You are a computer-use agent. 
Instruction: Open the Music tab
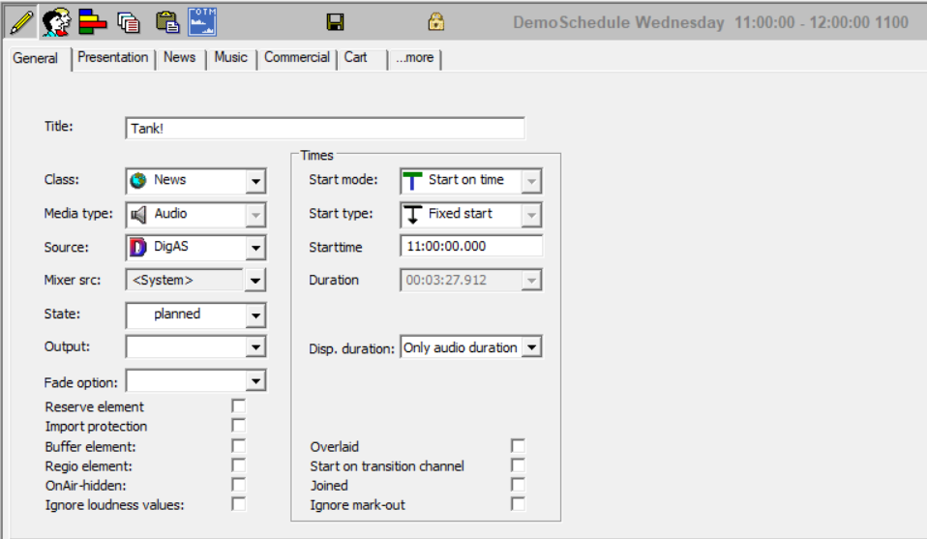(x=230, y=58)
